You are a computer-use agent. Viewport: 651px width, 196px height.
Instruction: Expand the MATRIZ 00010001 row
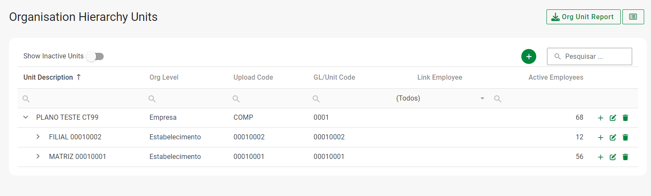point(38,156)
